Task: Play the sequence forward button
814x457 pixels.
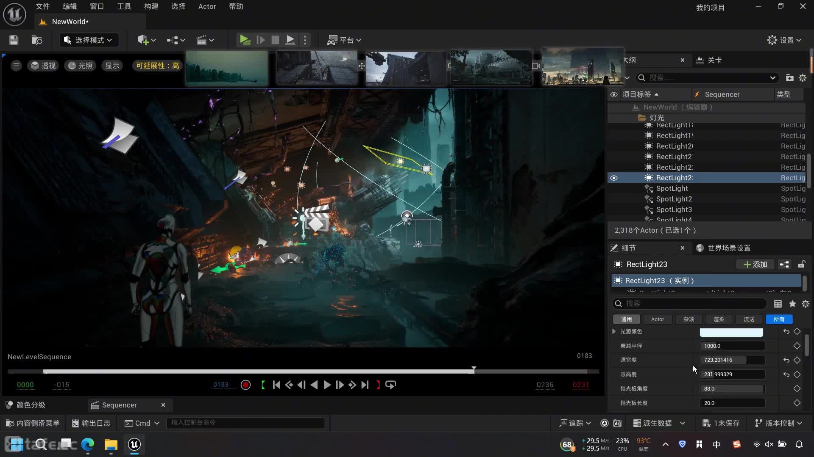Action: [x=327, y=385]
